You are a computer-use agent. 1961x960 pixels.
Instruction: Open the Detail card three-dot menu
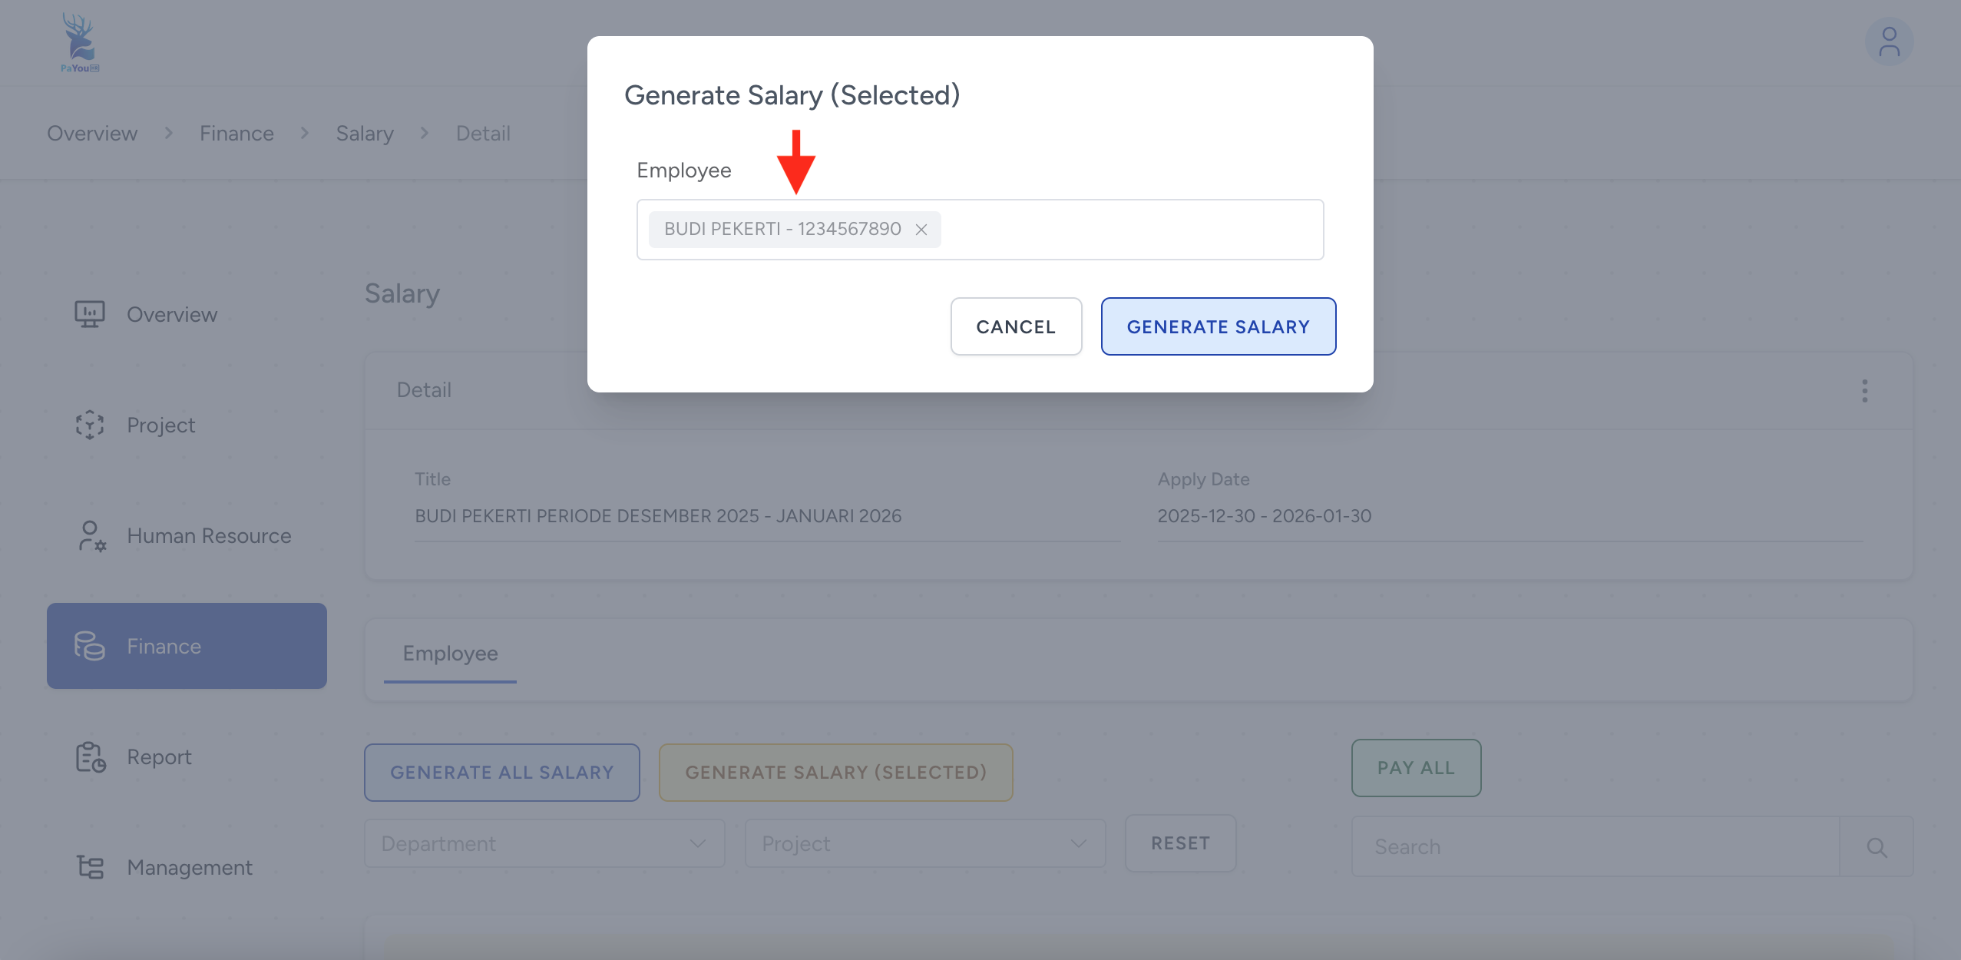(1864, 391)
